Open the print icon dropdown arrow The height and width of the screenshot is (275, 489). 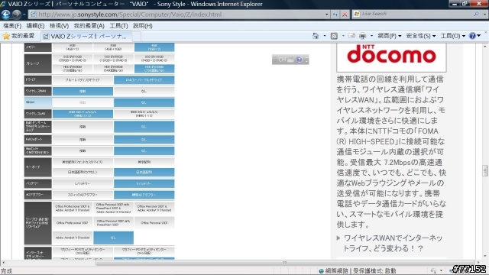point(371,36)
